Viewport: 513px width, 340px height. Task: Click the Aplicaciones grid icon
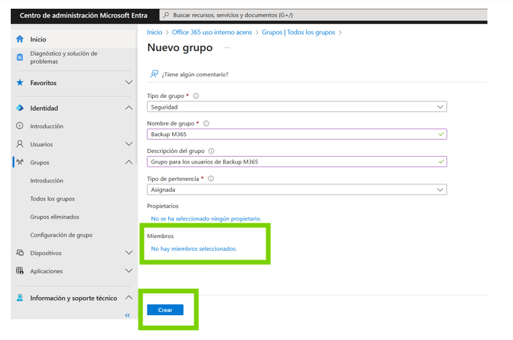(19, 270)
